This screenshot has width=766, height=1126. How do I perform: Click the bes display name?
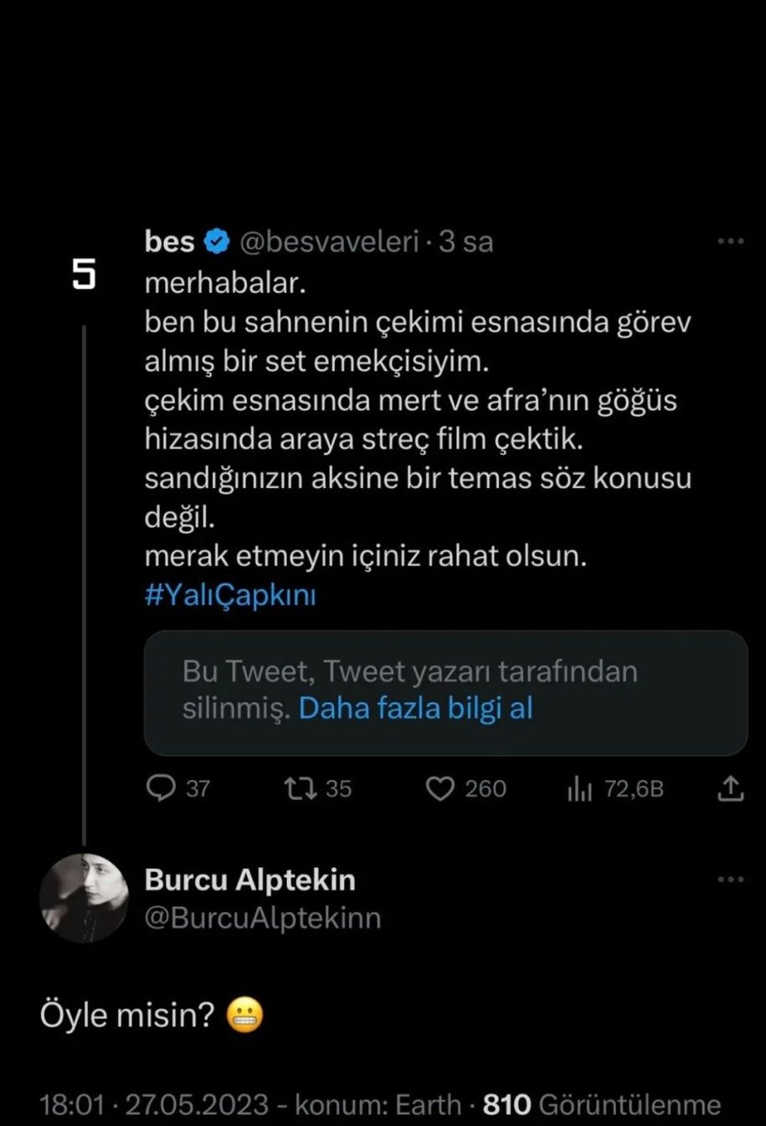coord(169,241)
